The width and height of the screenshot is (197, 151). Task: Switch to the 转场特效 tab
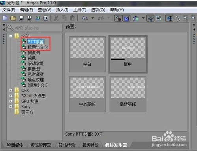67,145
